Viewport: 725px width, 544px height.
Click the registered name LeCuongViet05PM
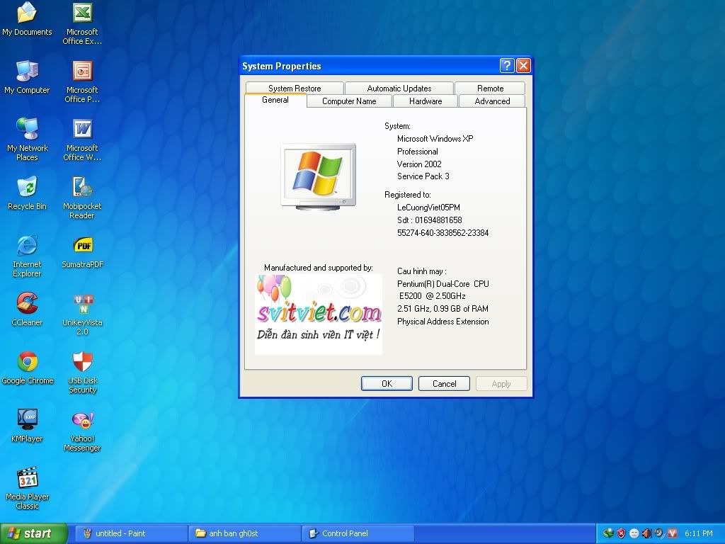click(x=428, y=208)
